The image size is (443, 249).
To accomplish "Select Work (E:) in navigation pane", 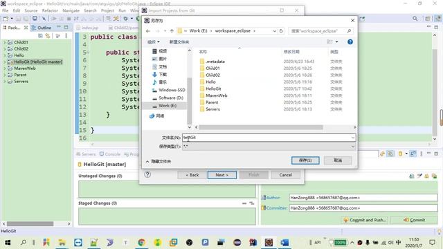I will [x=165, y=106].
